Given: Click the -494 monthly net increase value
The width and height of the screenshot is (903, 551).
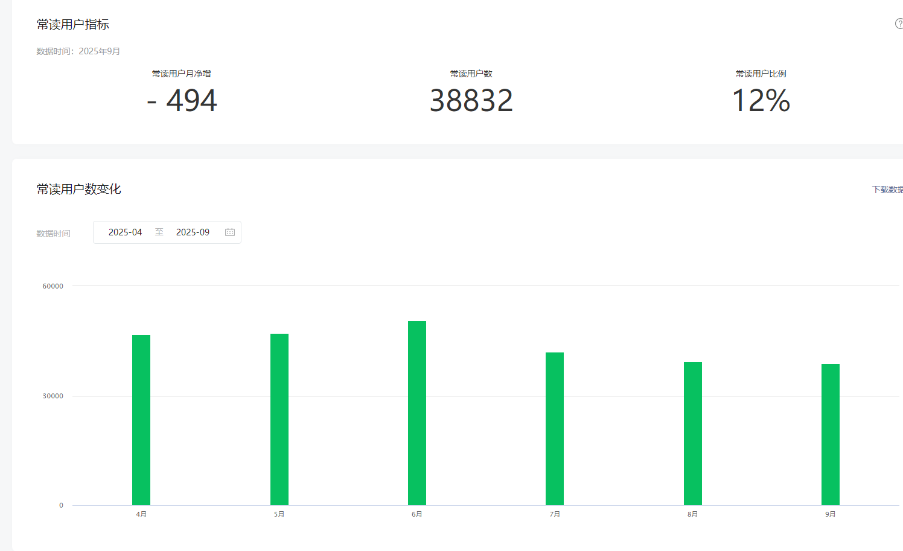Looking at the screenshot, I should (x=182, y=100).
